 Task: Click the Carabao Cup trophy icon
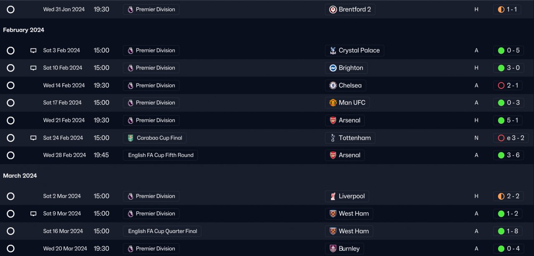point(131,138)
